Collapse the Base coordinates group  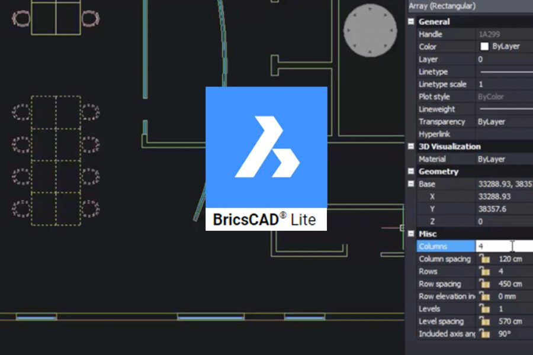click(411, 184)
